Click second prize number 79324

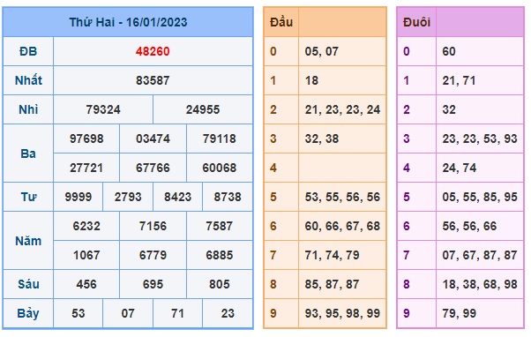103,109
